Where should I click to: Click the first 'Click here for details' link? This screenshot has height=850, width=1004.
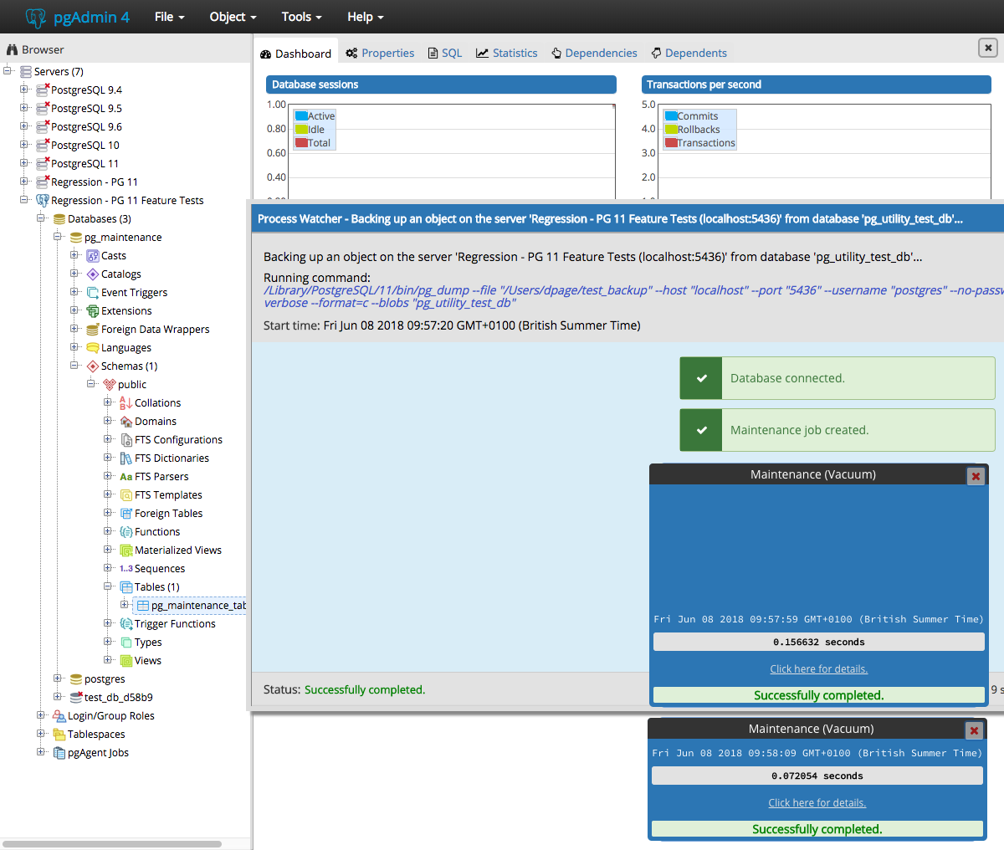click(x=818, y=669)
